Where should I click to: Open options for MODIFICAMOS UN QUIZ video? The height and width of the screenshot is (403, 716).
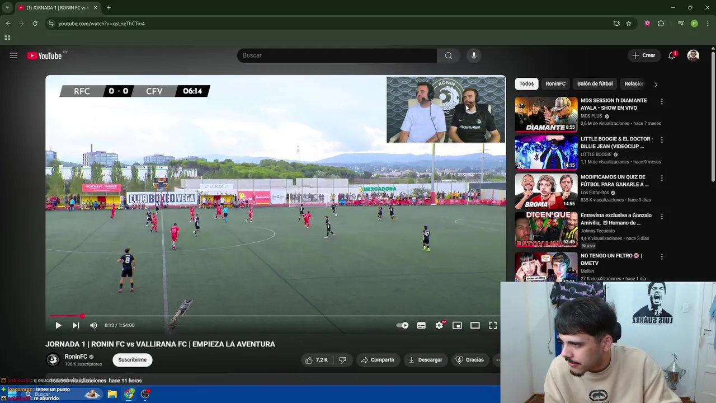pos(662,178)
